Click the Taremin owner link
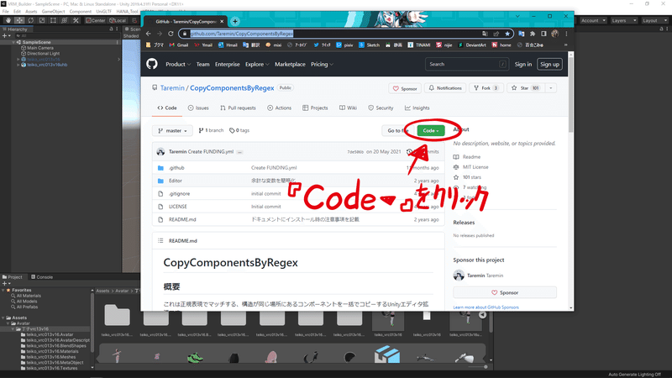The width and height of the screenshot is (672, 378). coord(172,88)
